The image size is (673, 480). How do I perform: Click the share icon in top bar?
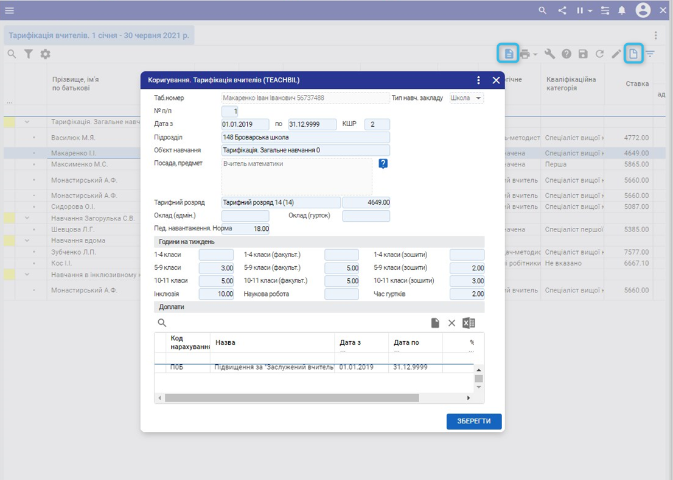point(562,10)
